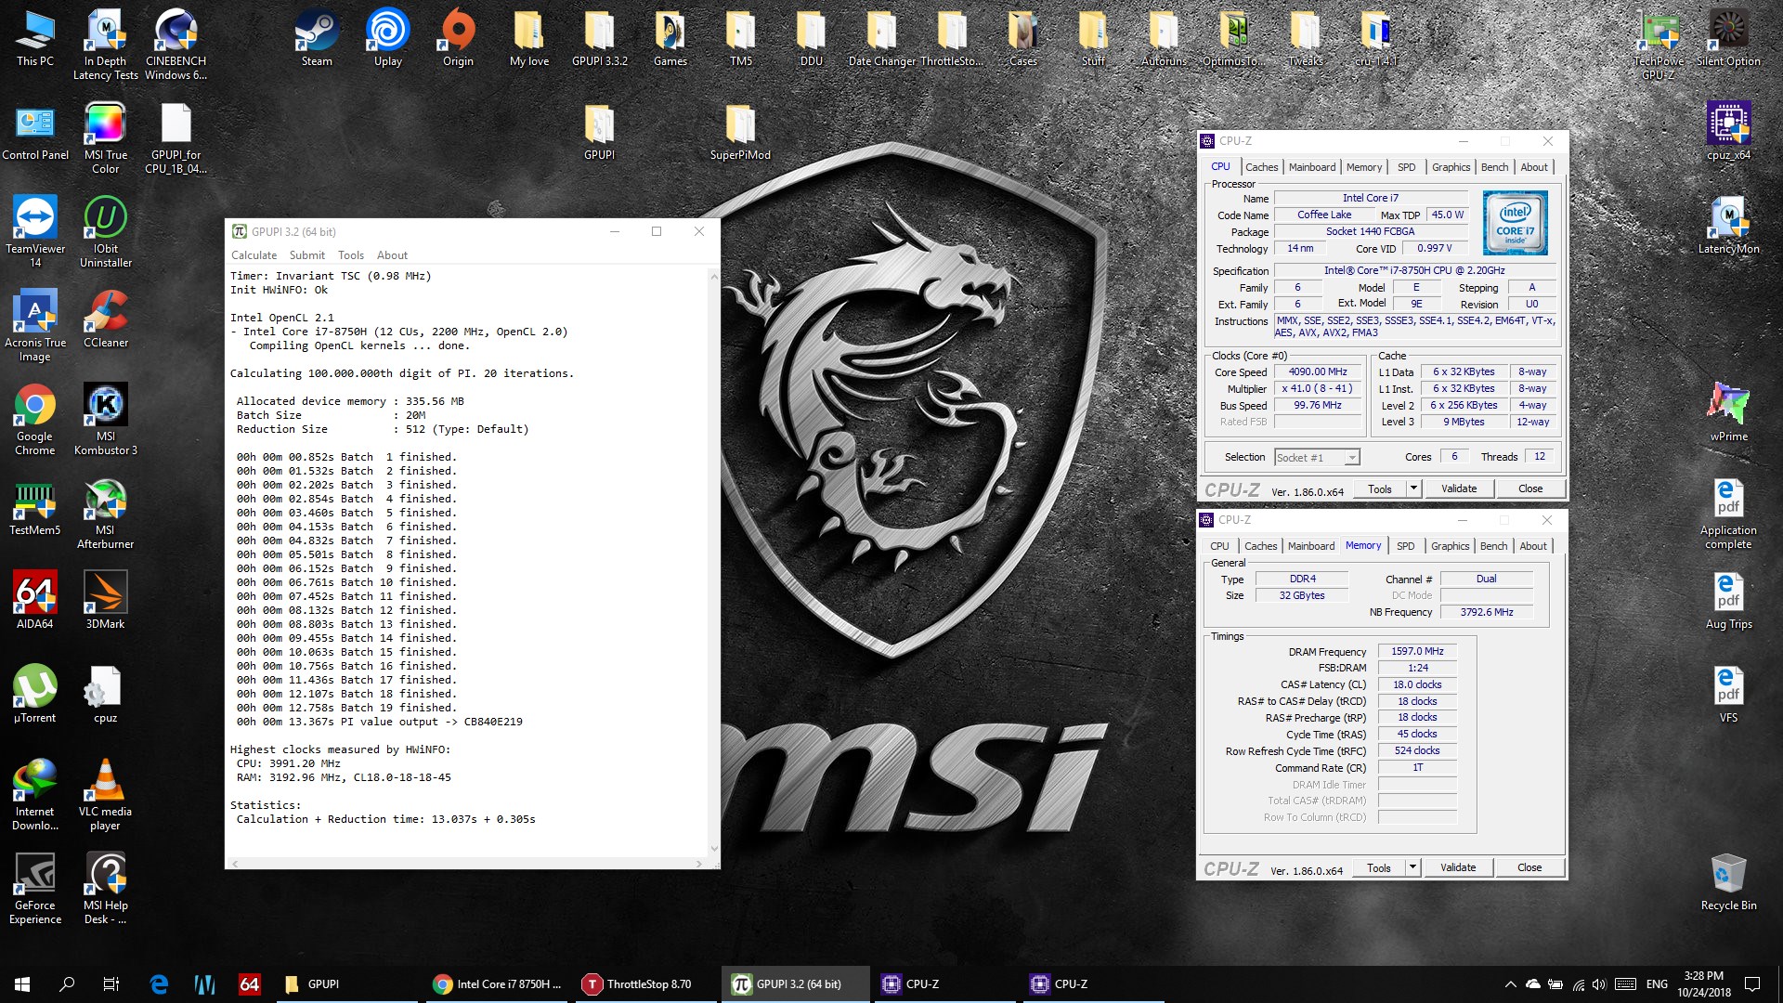The width and height of the screenshot is (1783, 1003).
Task: Open TechPowerUp GPU-Z icon
Action: (x=1659, y=44)
